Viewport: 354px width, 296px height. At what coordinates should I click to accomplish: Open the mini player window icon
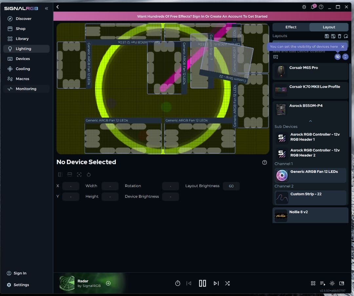tap(342, 283)
